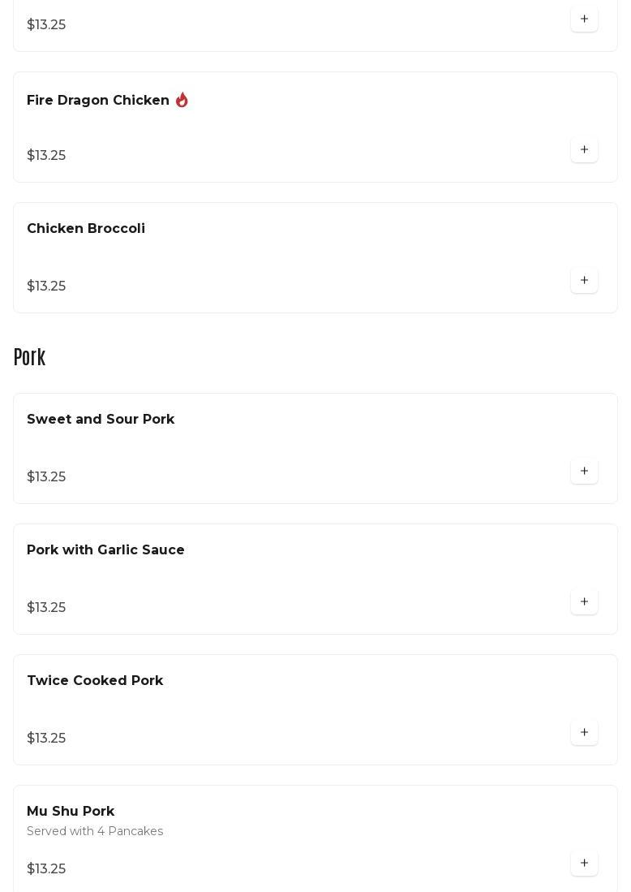This screenshot has height=892, width=631.
Task: Open Sweet and Sour Pork details
Action: click(x=101, y=420)
